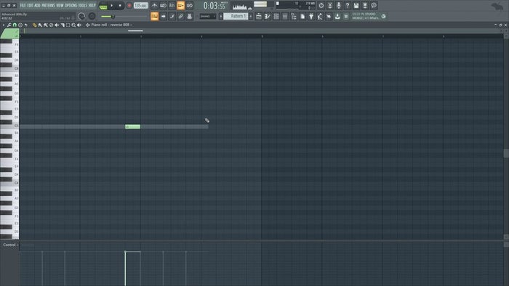Toggle blend recording (overdub)
Viewport: 509px width, 286px height.
click(x=180, y=6)
